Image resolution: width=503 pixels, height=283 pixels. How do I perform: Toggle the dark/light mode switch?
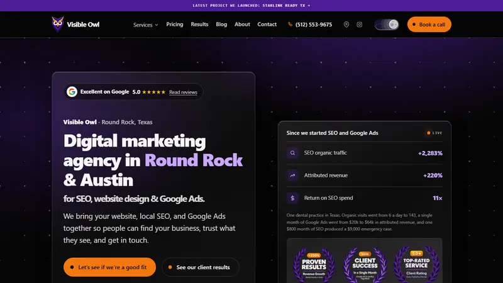pyautogui.click(x=387, y=25)
